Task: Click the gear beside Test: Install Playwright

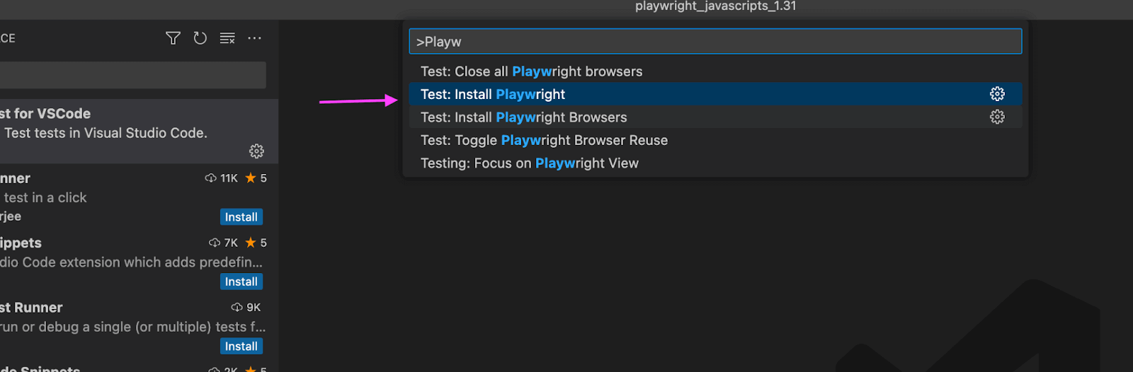Action: tap(997, 94)
